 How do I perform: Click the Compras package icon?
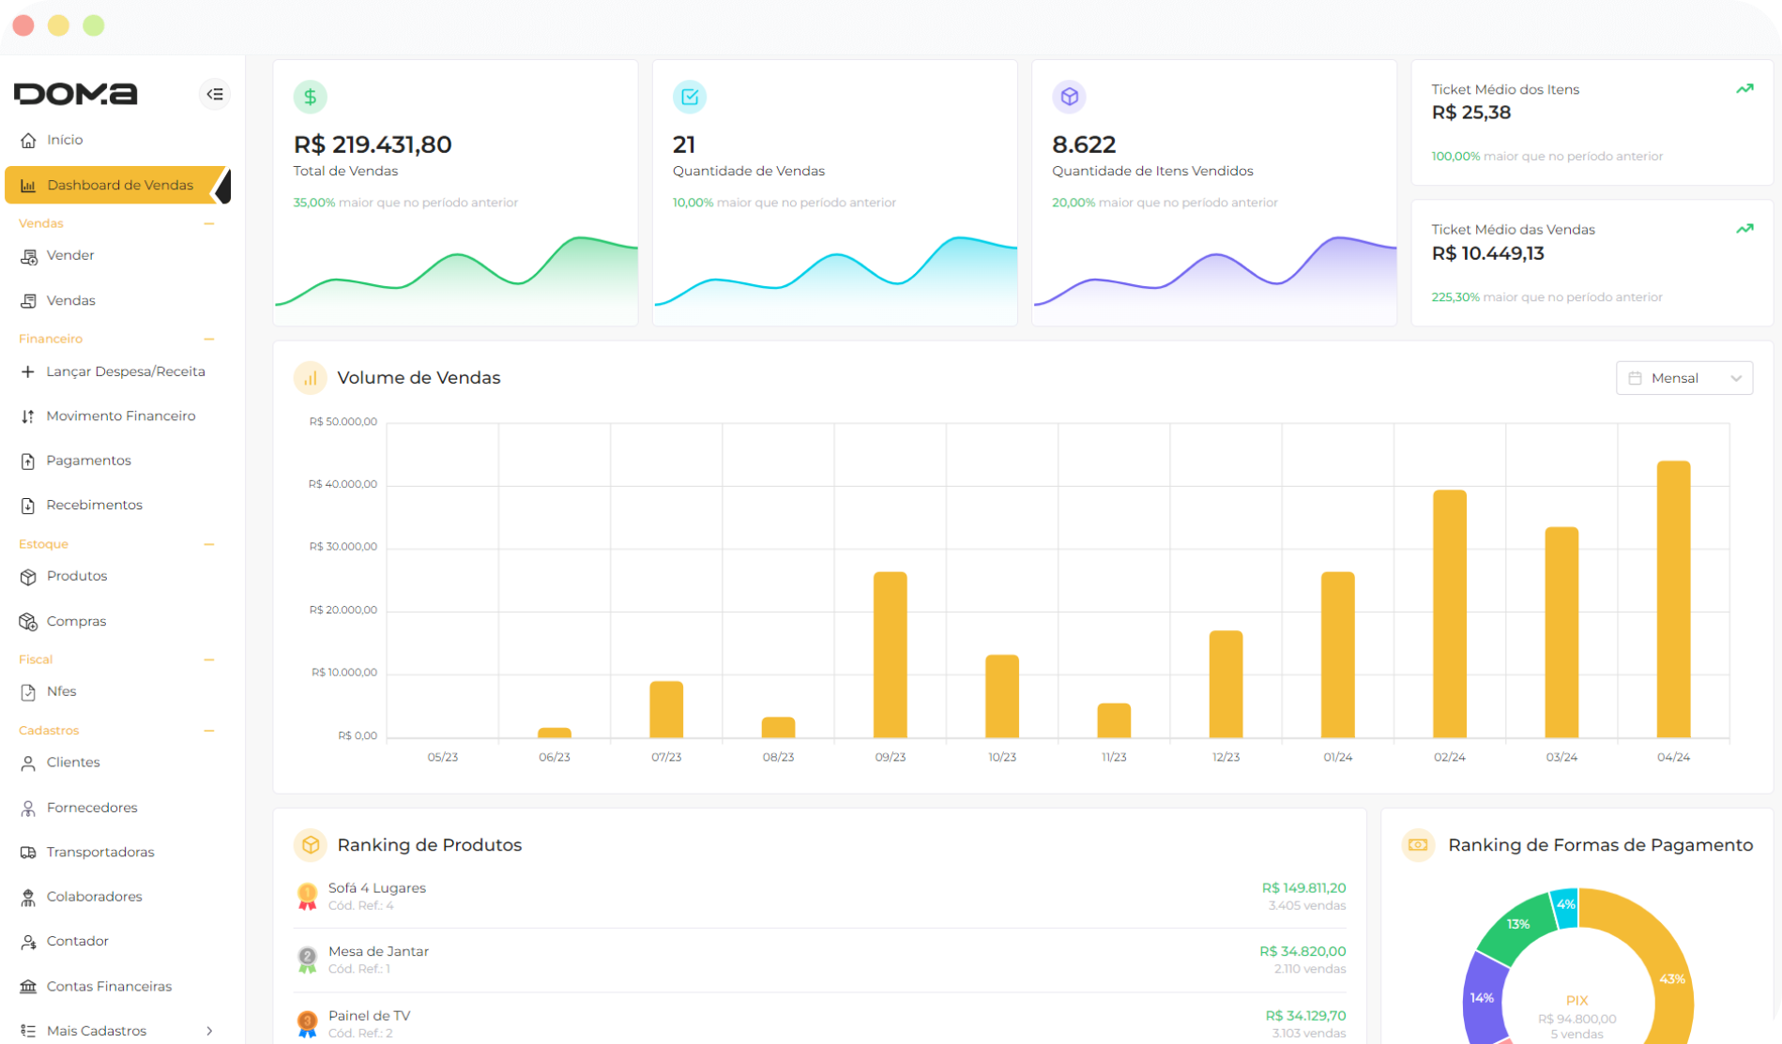click(28, 621)
